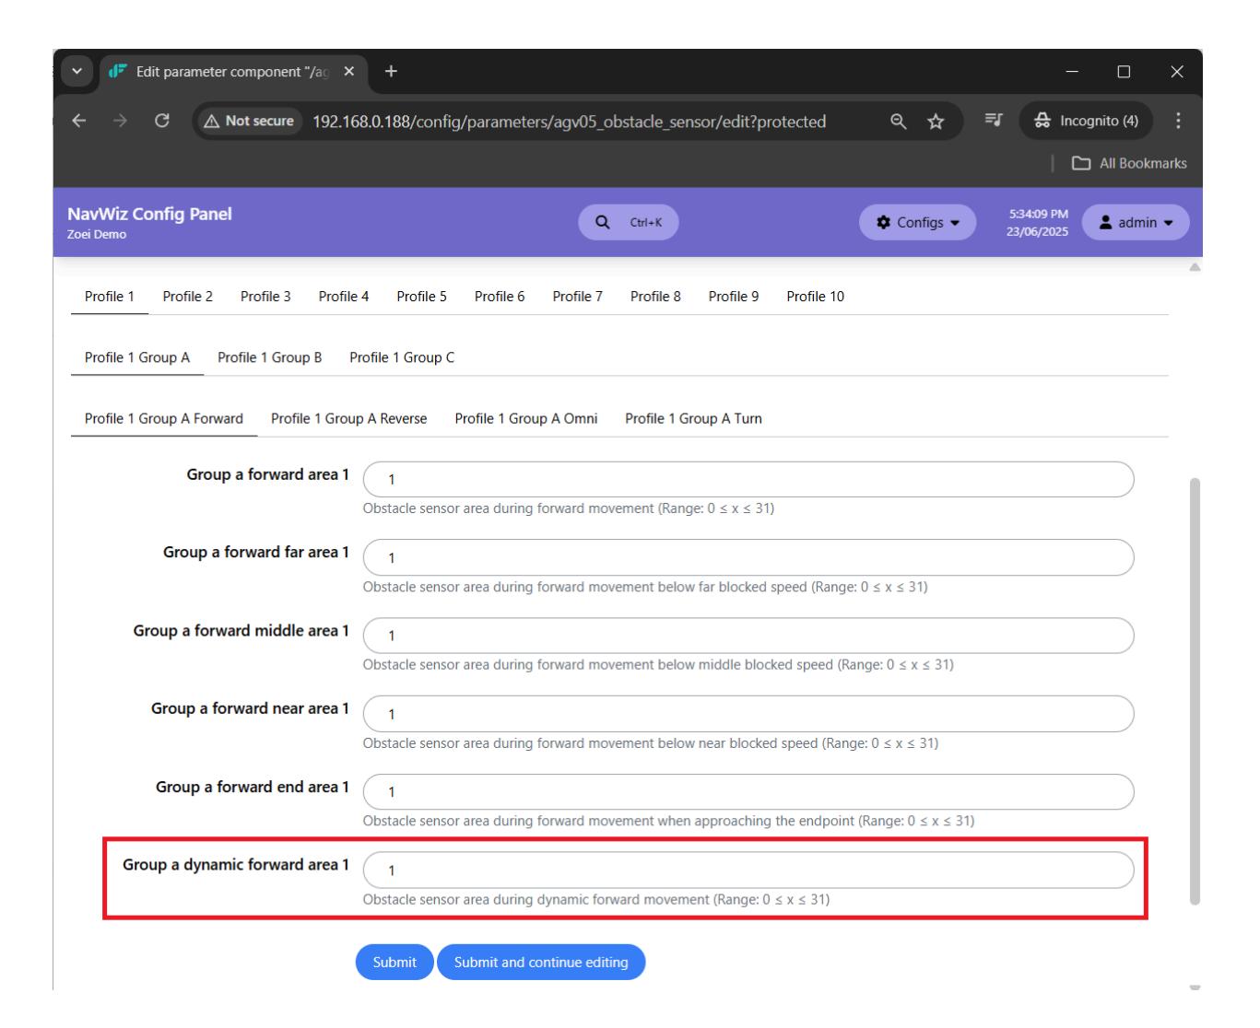
Task: Click Submit and continue editing
Action: 541,962
